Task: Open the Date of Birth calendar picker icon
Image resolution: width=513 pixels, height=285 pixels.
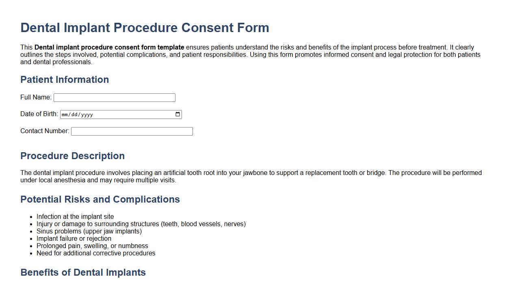Action: [x=177, y=114]
